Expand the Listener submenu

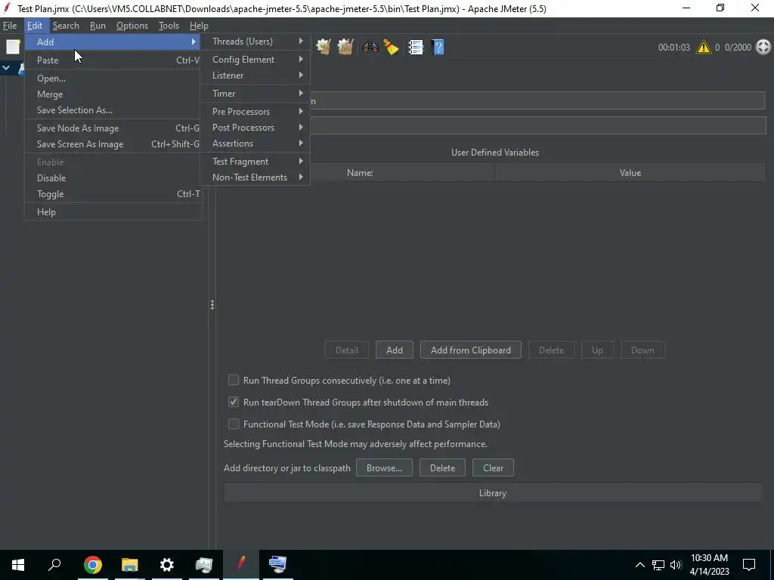pos(255,76)
